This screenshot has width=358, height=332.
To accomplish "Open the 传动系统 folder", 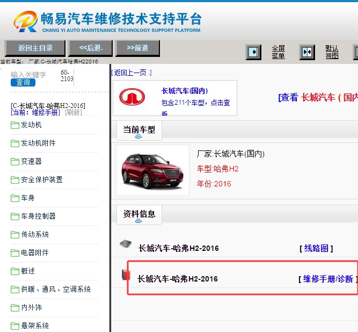I will 35,234.
